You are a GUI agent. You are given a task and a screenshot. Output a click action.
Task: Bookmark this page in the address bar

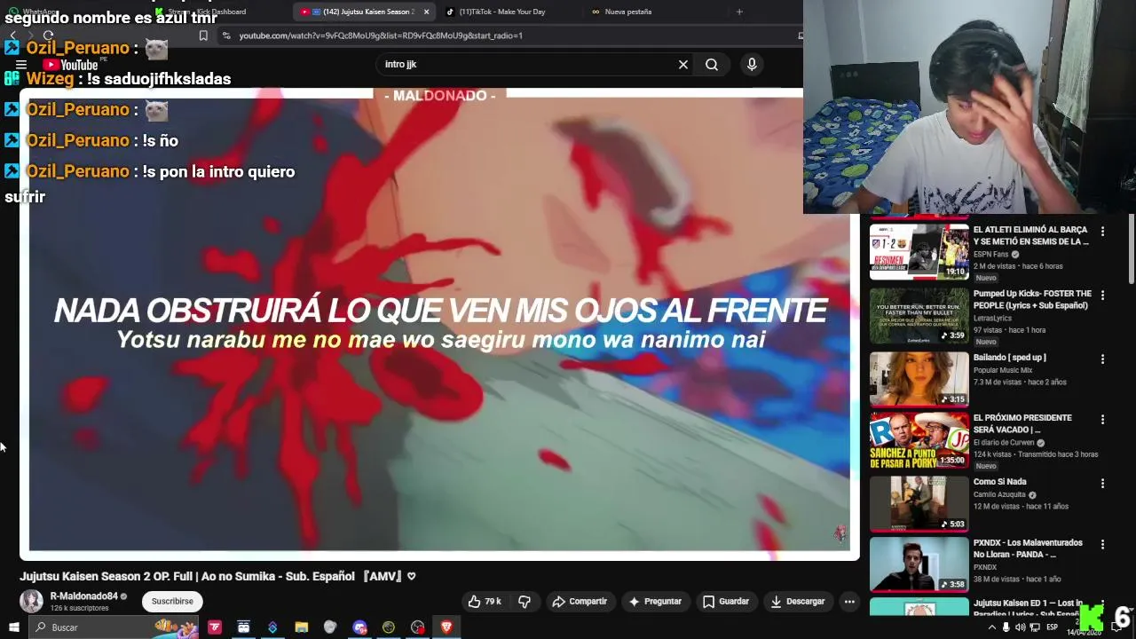coord(203,35)
